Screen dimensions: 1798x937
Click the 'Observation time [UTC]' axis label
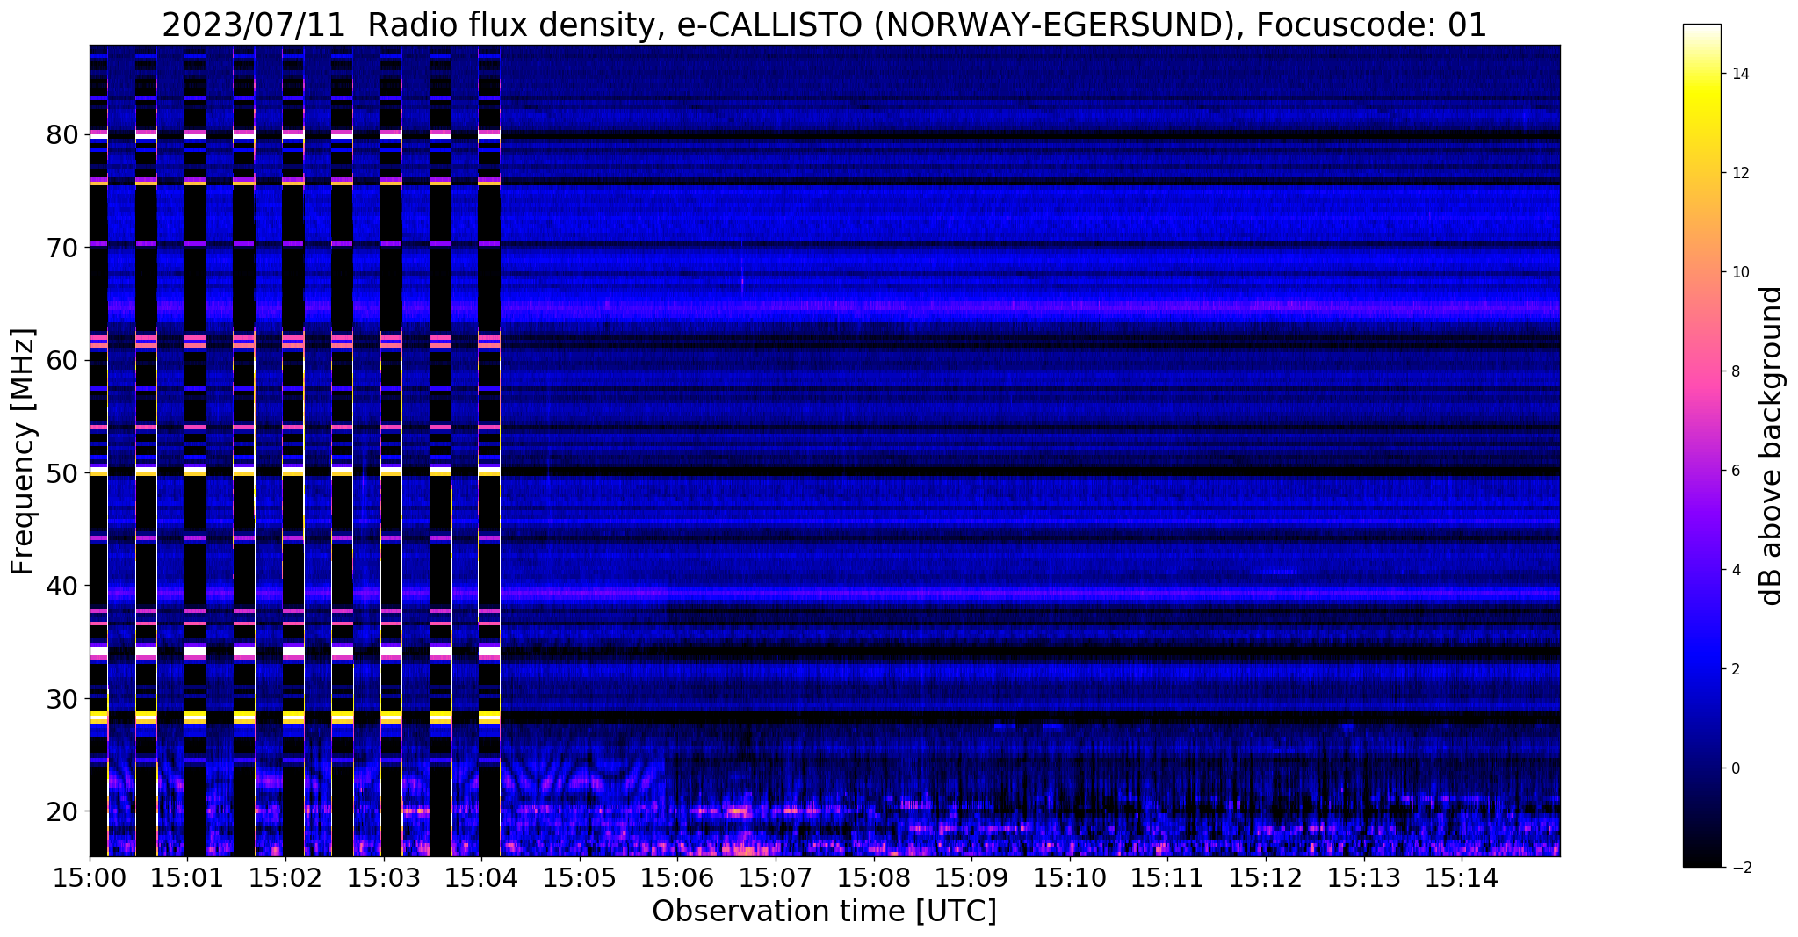point(824,911)
